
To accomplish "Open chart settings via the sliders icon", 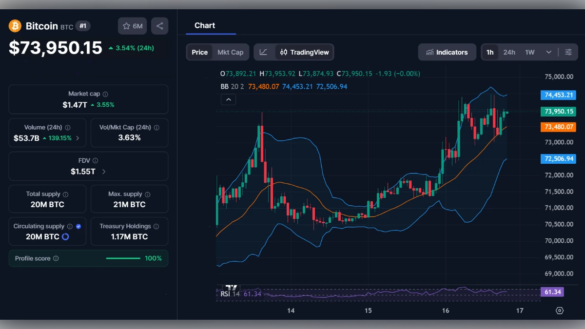I will click(568, 52).
